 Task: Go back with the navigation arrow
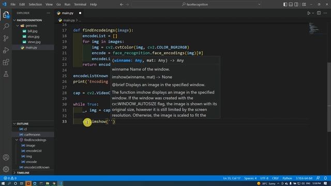122,5
